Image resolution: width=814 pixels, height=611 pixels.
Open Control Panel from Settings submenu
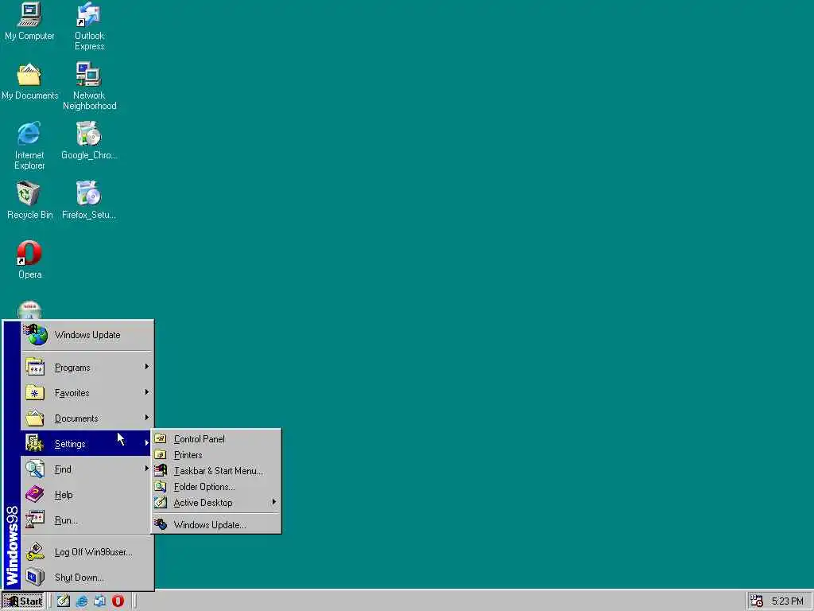pyautogui.click(x=216, y=439)
